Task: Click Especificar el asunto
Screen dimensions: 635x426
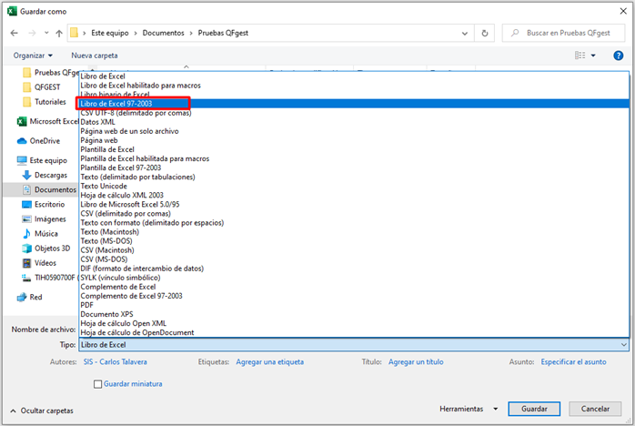Action: click(x=573, y=362)
